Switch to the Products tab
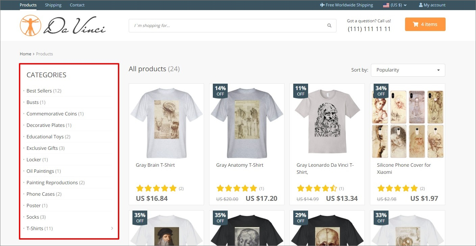Image resolution: width=476 pixels, height=246 pixels. click(x=28, y=5)
